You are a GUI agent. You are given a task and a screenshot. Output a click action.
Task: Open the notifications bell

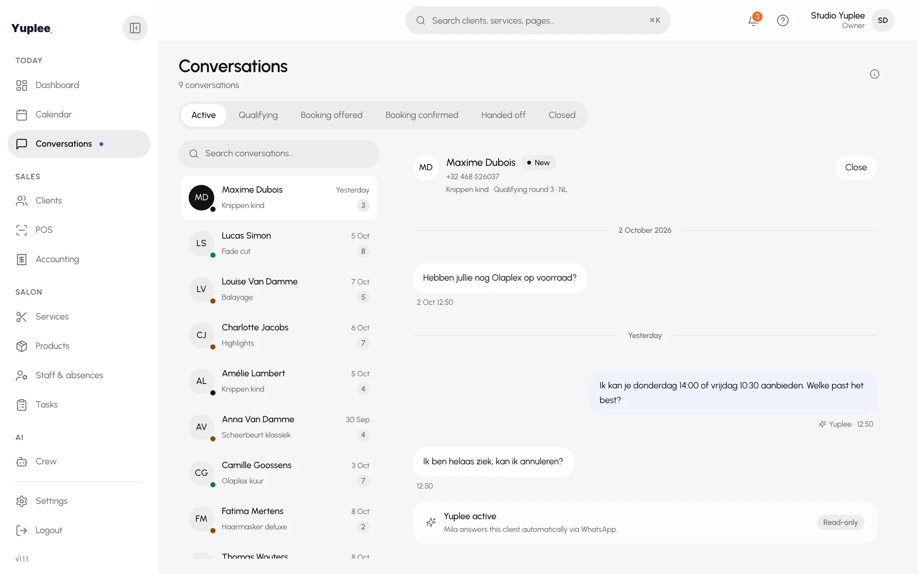[754, 21]
